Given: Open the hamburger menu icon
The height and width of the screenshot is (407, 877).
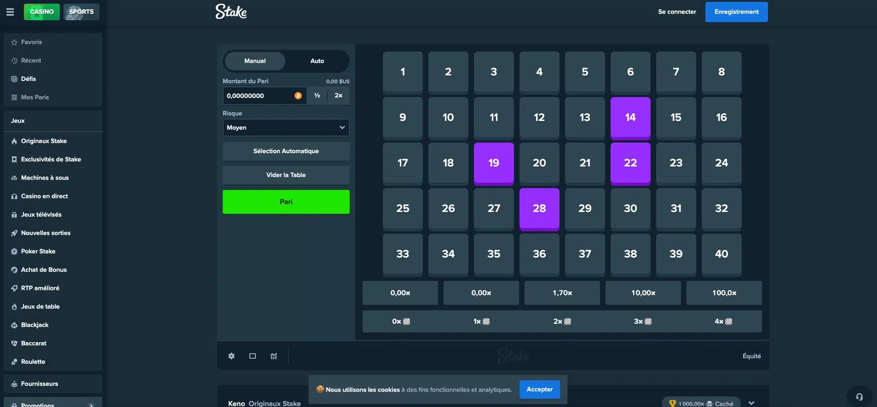Looking at the screenshot, I should tap(10, 12).
